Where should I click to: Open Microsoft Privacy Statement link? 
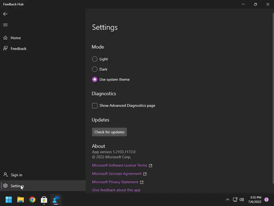point(115,182)
